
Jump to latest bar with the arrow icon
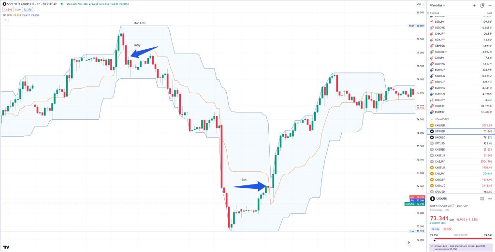(x=408, y=242)
